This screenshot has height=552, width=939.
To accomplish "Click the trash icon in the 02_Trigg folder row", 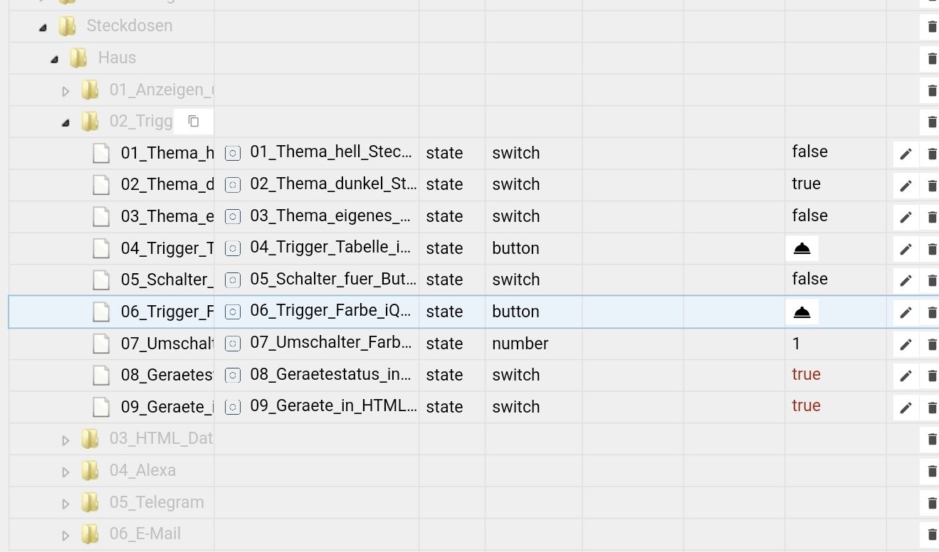I will click(x=931, y=122).
